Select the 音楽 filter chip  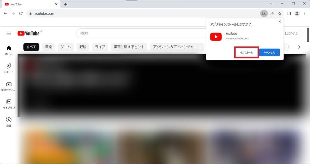point(48,47)
